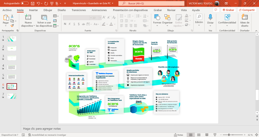Screen dimensions: 259x137
Task: Open Reading view from status bar
Action: pos(206,135)
